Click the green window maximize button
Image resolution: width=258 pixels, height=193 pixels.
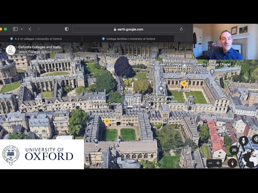pos(5,29)
